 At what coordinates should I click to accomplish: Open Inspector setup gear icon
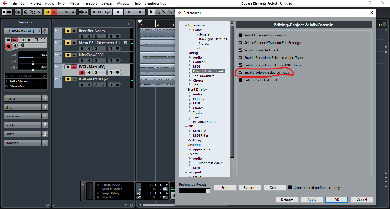point(47,205)
